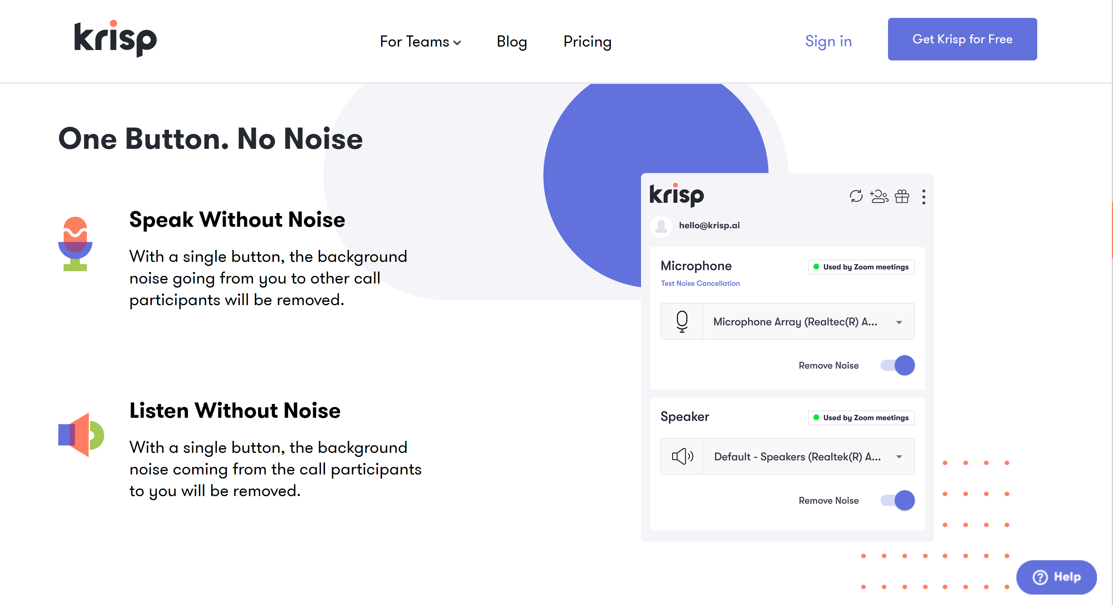Click the Sign in link
Viewport: 1113px width, 605px height.
tap(828, 41)
